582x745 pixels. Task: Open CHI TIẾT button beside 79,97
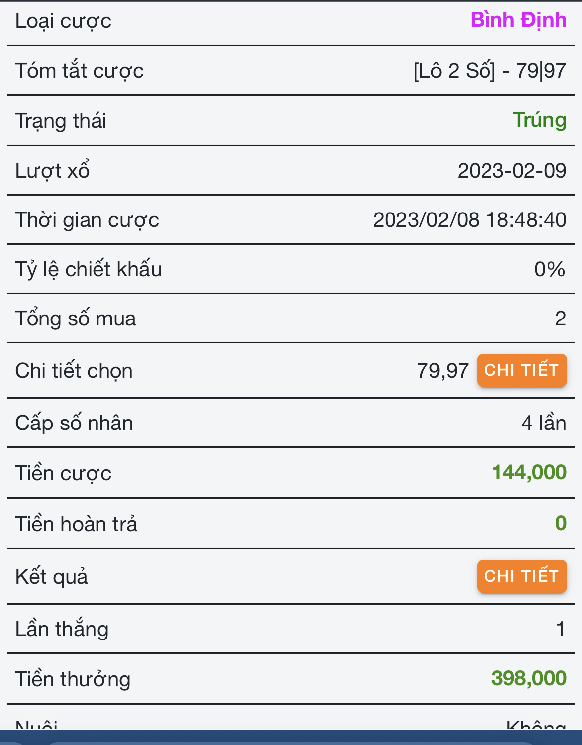[x=522, y=370]
